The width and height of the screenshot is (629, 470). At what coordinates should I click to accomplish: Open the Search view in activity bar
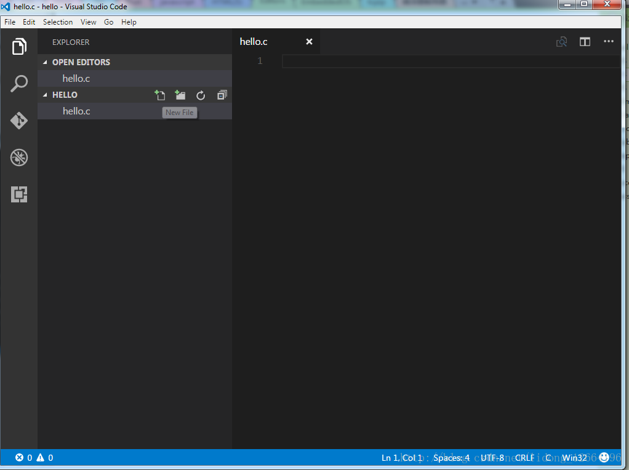click(19, 84)
